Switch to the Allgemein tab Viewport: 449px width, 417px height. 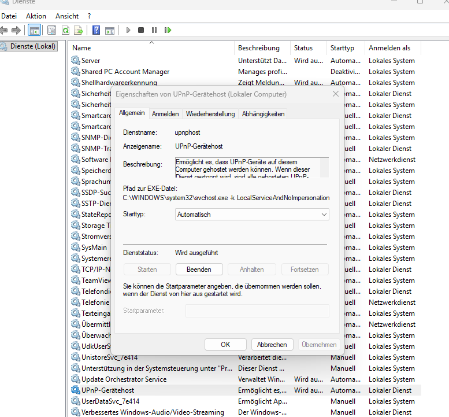tap(132, 113)
